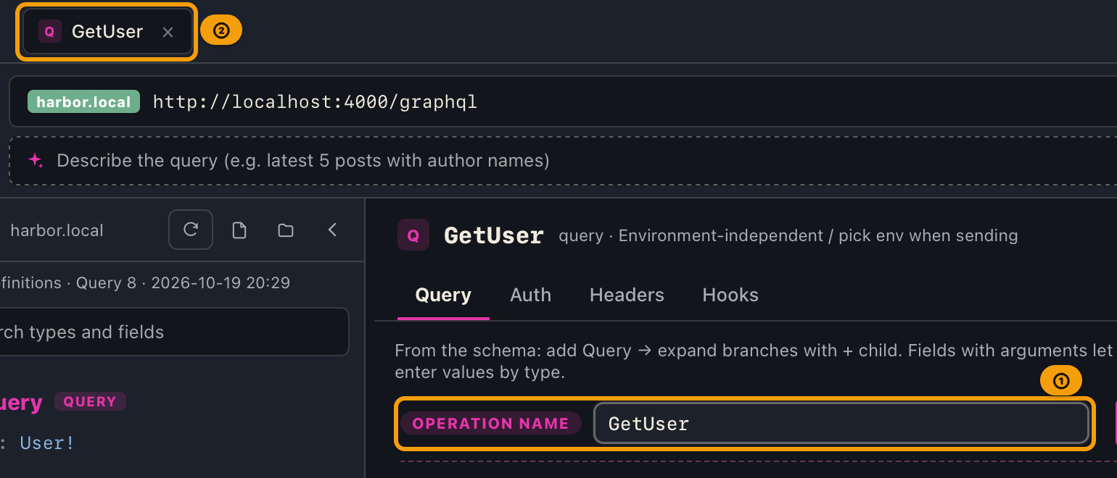1117x478 pixels.
Task: Select the GetUser tab at the top
Action: (107, 32)
